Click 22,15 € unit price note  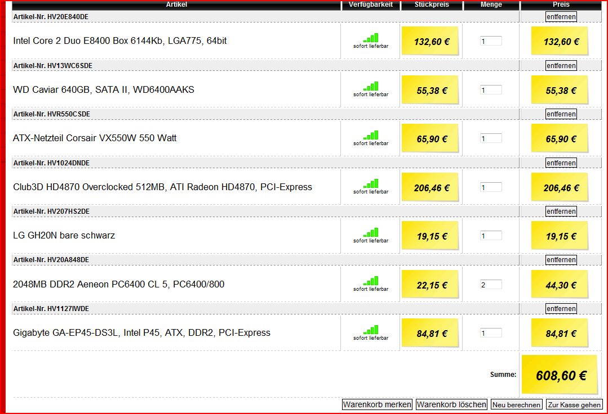(x=431, y=285)
